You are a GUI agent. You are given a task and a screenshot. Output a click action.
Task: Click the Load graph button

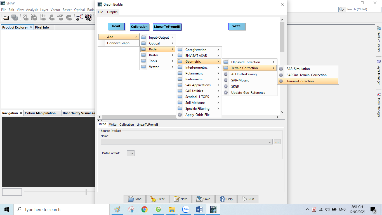click(x=135, y=199)
